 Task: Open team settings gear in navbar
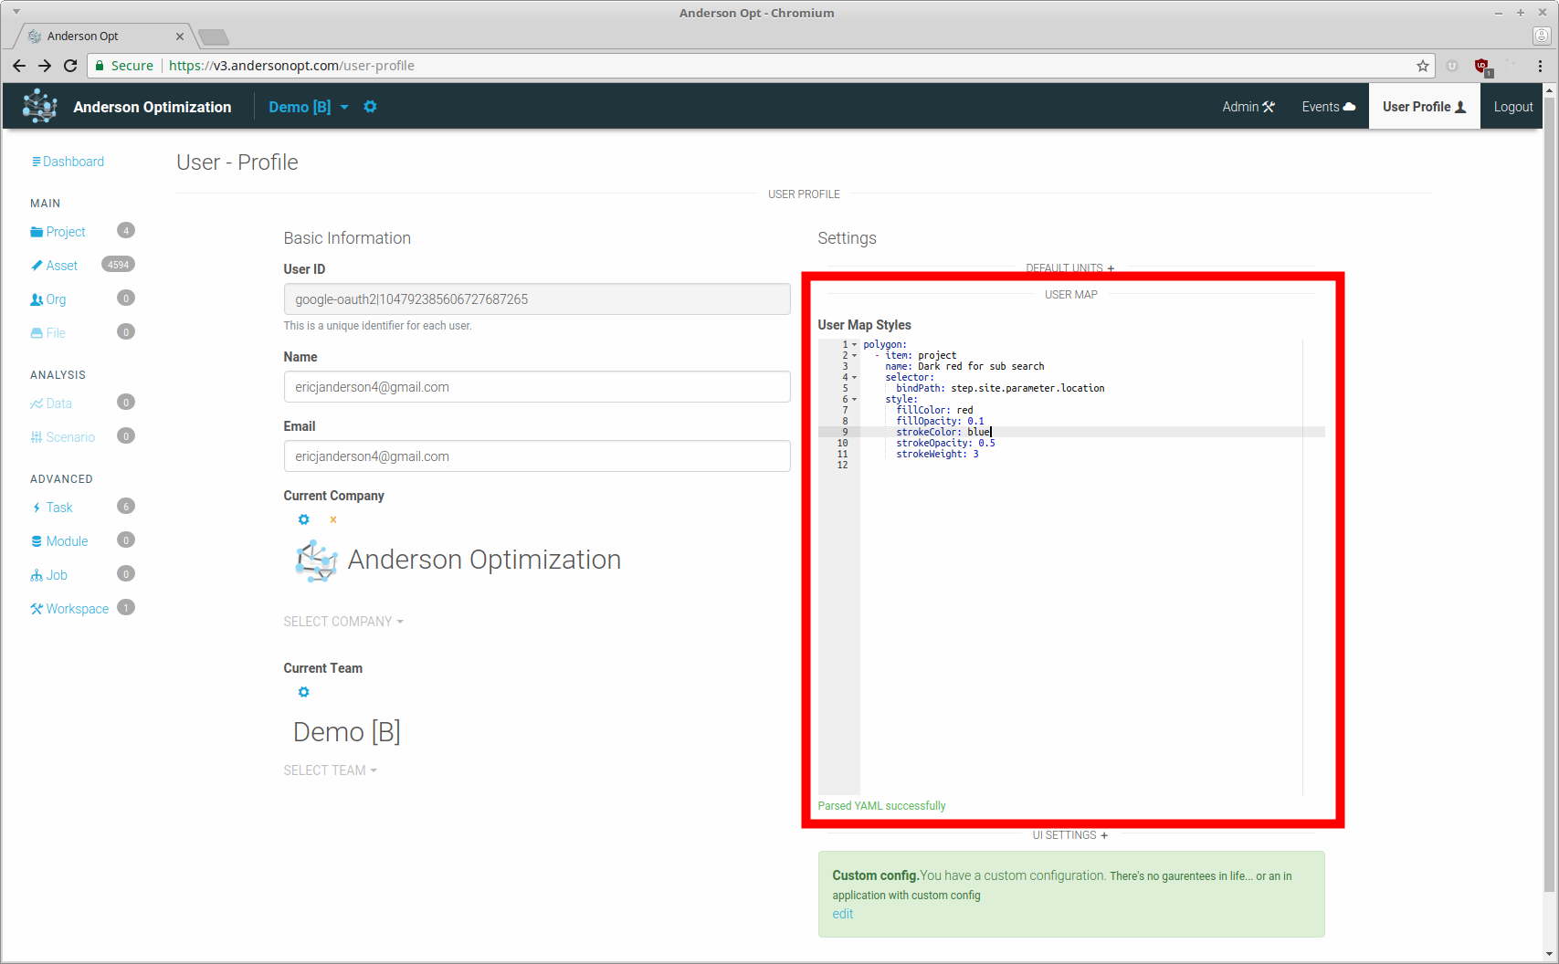370,107
